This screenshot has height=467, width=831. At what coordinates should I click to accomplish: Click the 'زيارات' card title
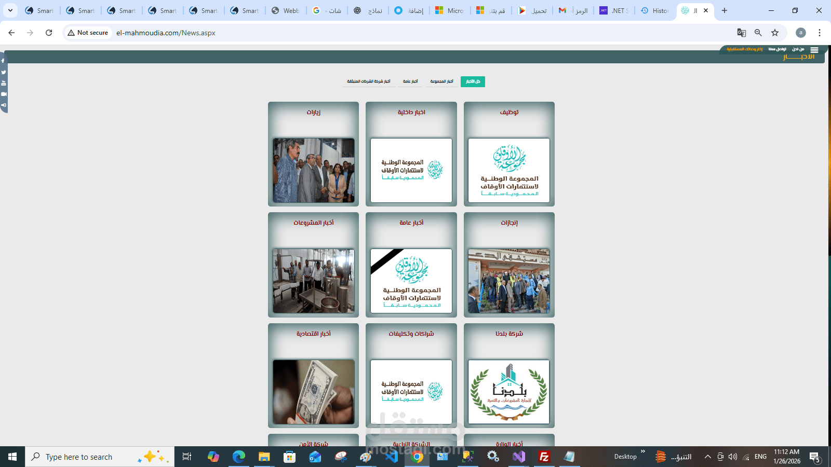pos(314,112)
